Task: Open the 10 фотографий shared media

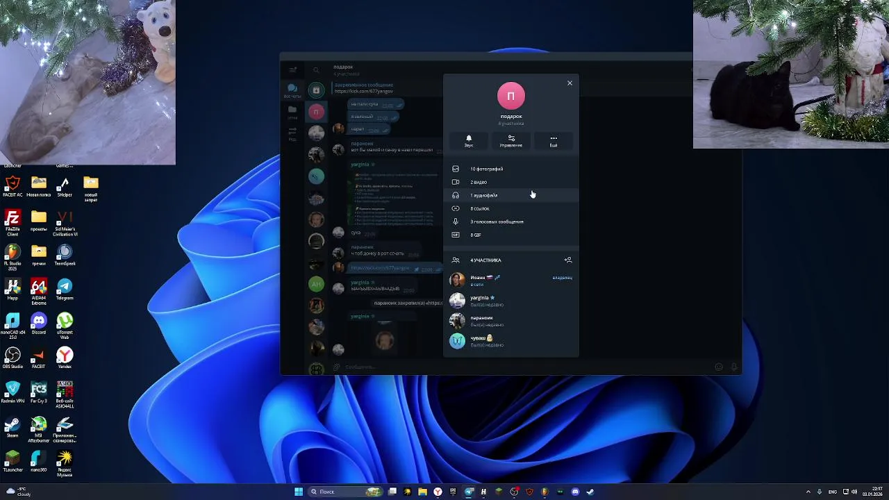Action: point(510,169)
